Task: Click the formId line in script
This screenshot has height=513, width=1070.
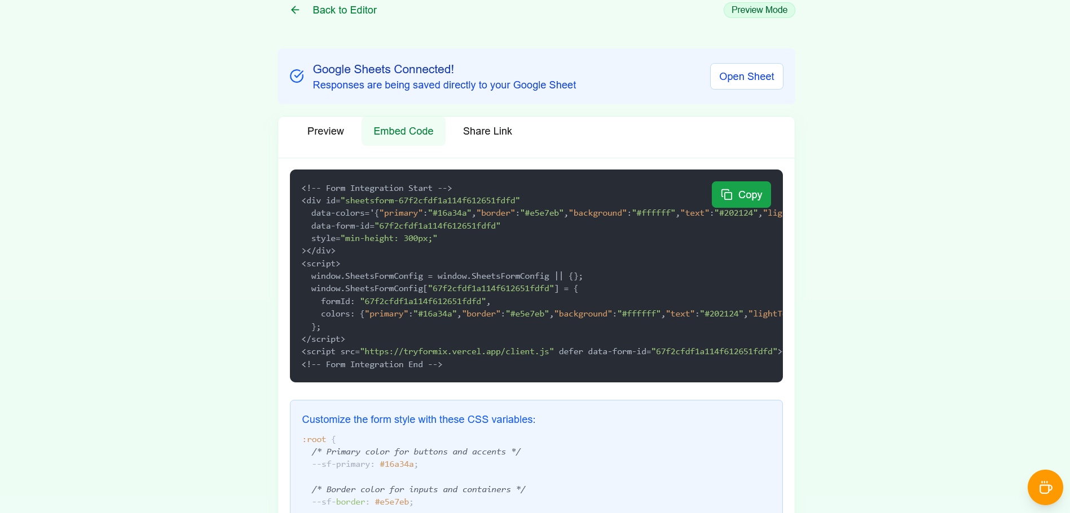Action: point(406,301)
